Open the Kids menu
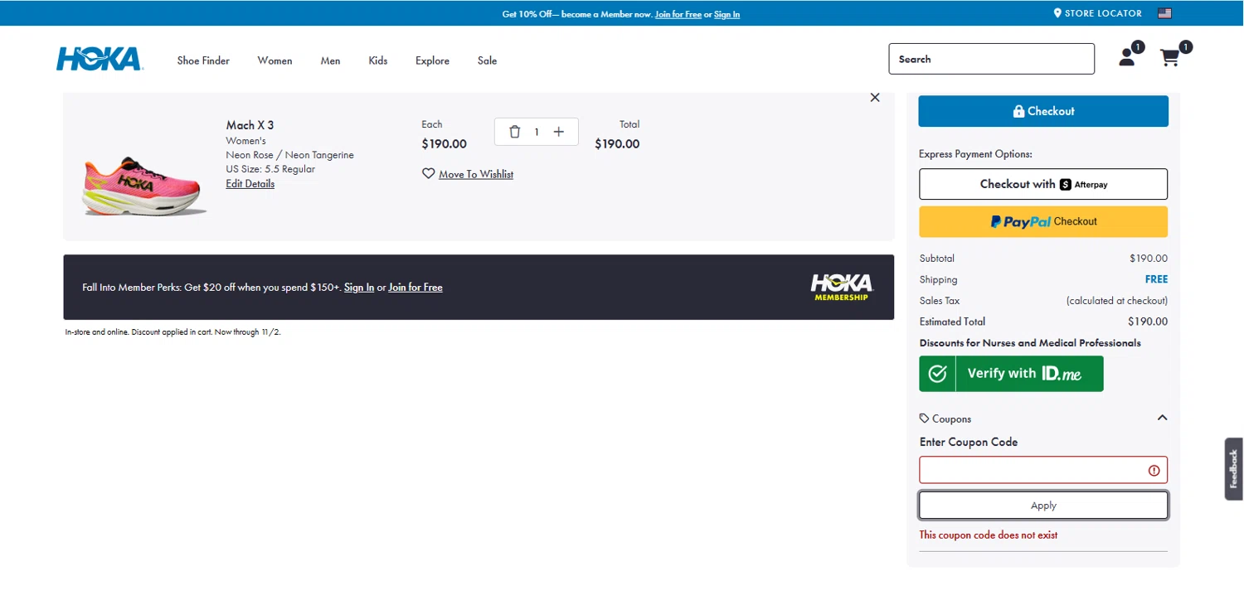1244x605 pixels. coord(378,60)
